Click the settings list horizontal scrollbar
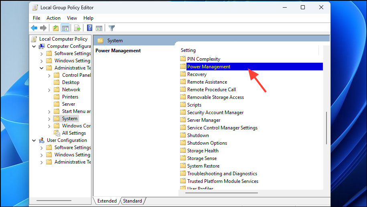Image resolution: width=367 pixels, height=207 pixels. click(221, 193)
